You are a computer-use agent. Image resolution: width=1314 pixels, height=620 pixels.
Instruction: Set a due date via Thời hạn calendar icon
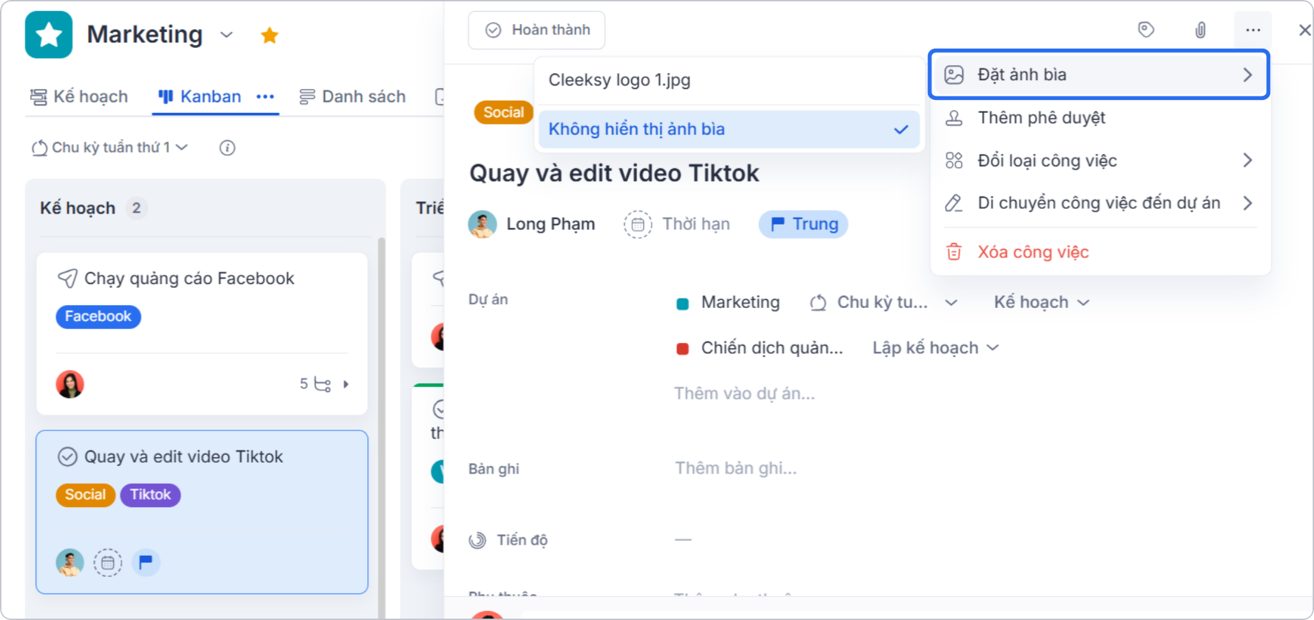637,224
